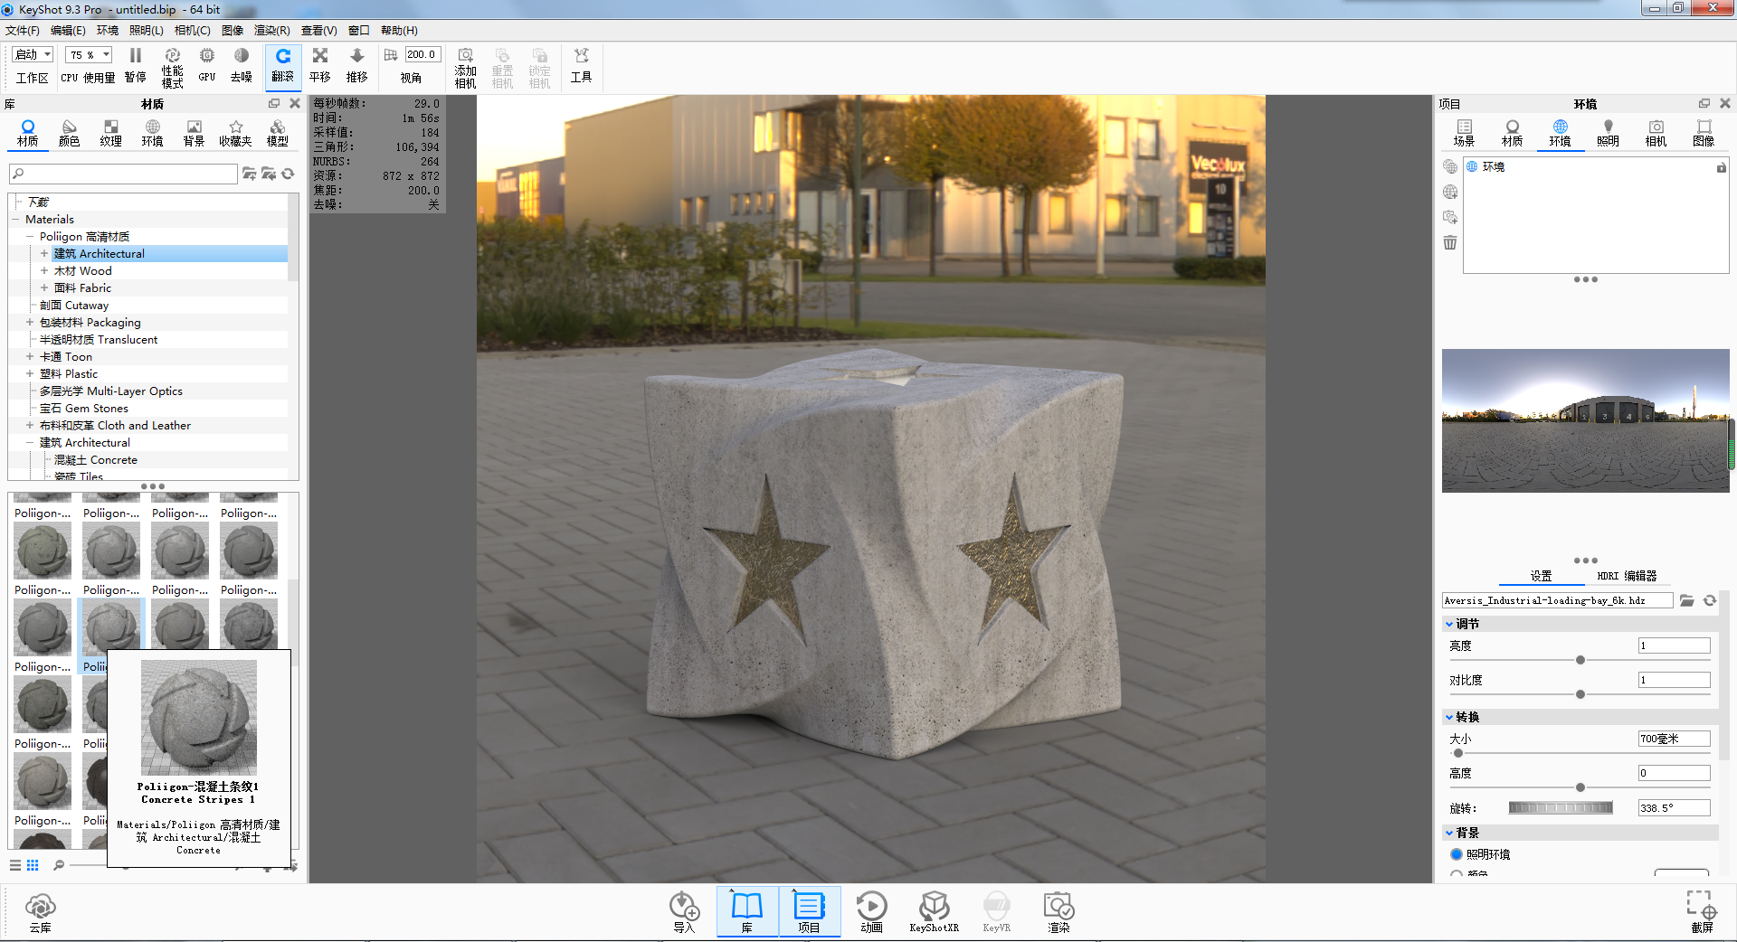Viewport: 1737px width, 942px height.
Task: Open the 文件(F) menu
Action: [23, 31]
